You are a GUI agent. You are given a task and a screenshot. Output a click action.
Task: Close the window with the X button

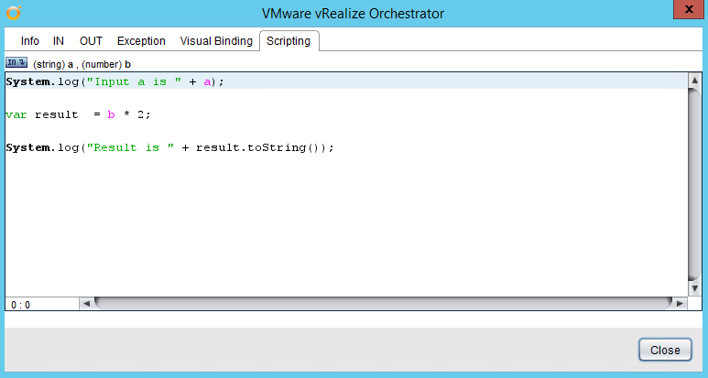click(x=689, y=9)
